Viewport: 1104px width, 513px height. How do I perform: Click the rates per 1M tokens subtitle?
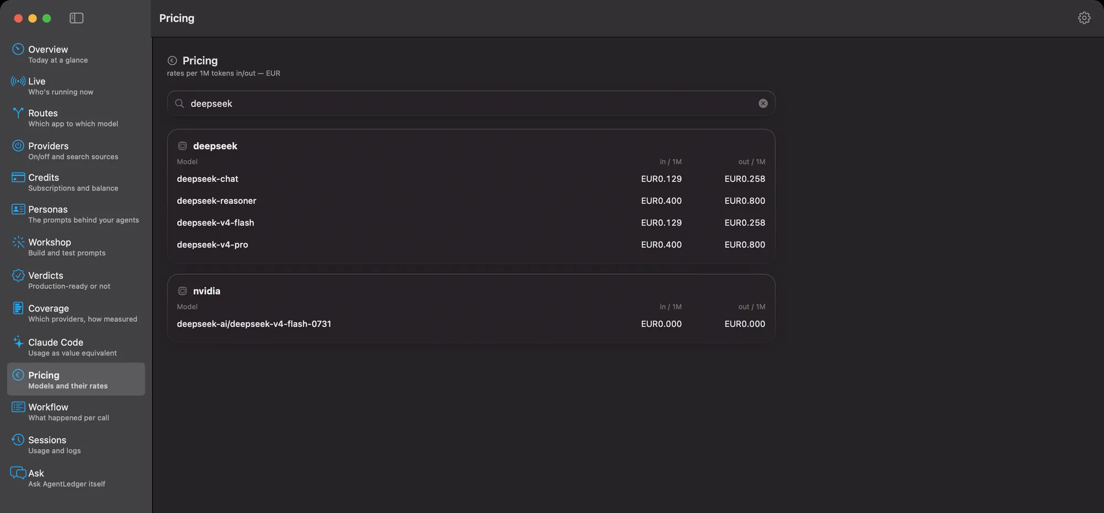pos(224,73)
